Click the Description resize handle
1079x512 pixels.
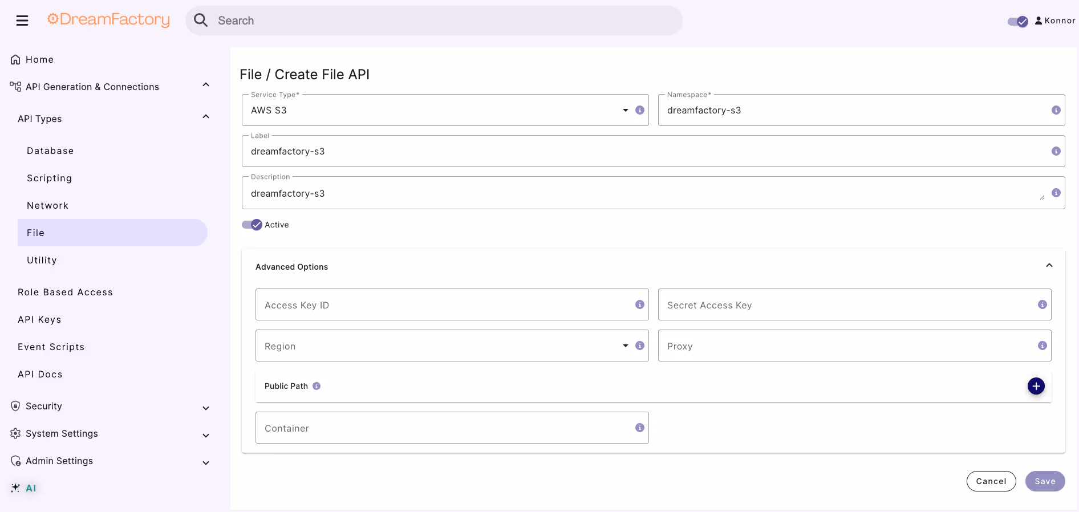1042,197
